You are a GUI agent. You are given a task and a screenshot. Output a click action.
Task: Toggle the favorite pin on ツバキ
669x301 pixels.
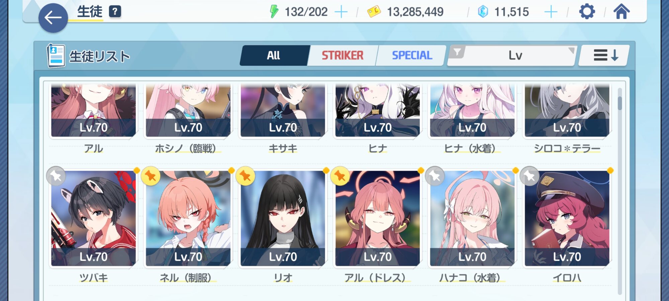[56, 176]
